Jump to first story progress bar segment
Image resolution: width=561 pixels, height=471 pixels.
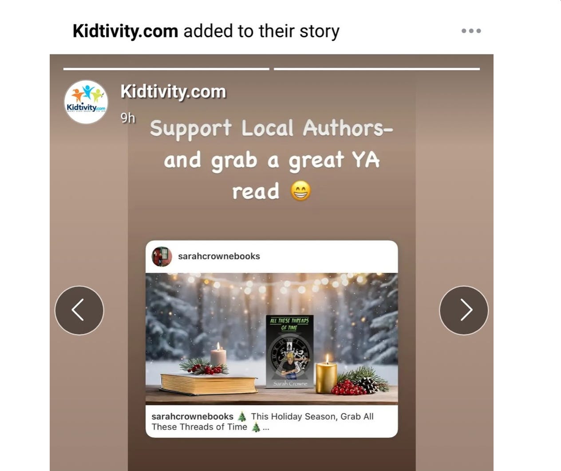click(x=166, y=69)
